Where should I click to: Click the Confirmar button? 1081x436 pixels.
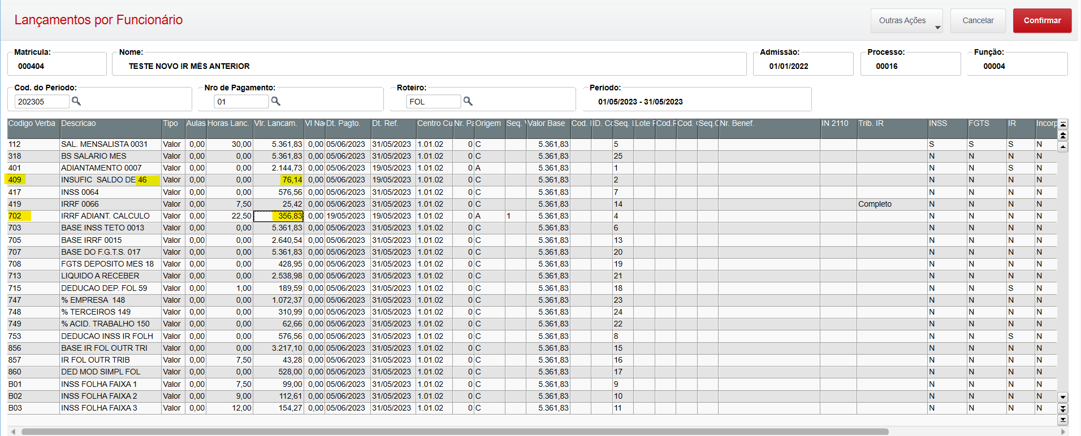coord(1042,21)
